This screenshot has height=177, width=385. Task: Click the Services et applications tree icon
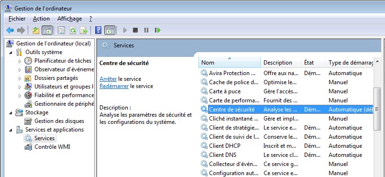coord(19,130)
